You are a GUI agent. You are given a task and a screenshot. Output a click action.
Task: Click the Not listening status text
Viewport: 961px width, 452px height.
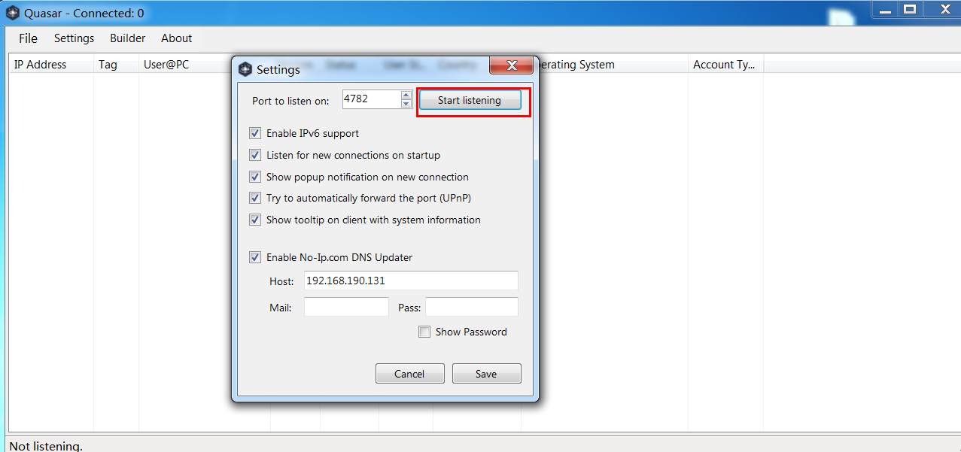coord(46,446)
